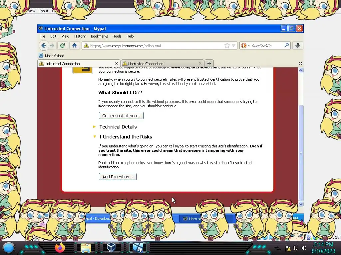Click the volume speaker tray icon
This screenshot has height=255, width=341.
[304, 248]
